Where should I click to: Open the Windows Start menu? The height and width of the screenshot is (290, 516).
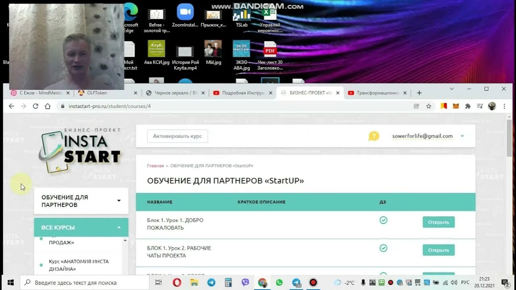click(10, 282)
